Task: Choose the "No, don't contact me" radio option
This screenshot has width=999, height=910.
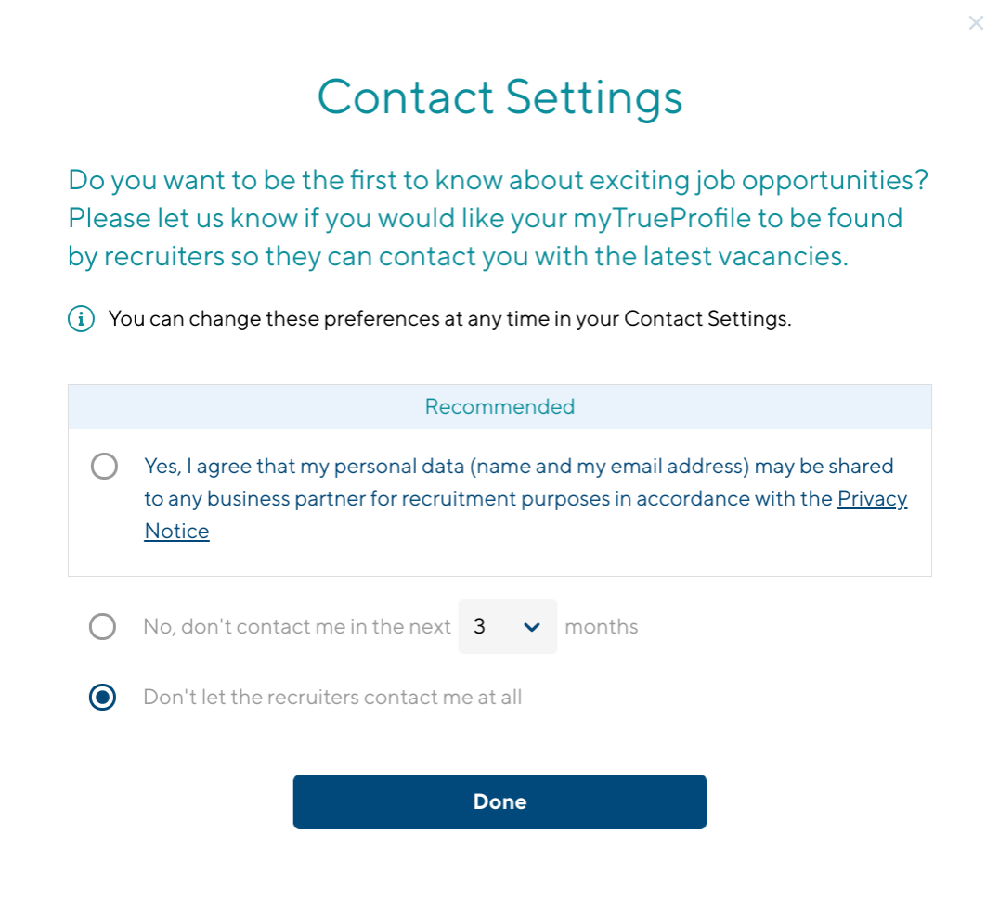Action: (x=102, y=627)
